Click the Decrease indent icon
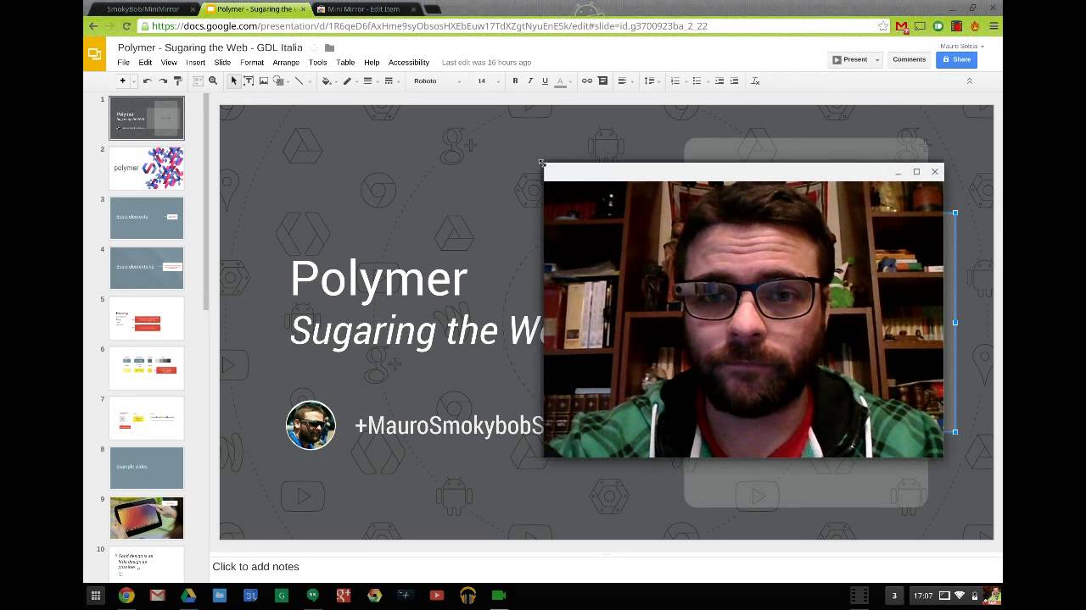The image size is (1086, 610). [719, 81]
